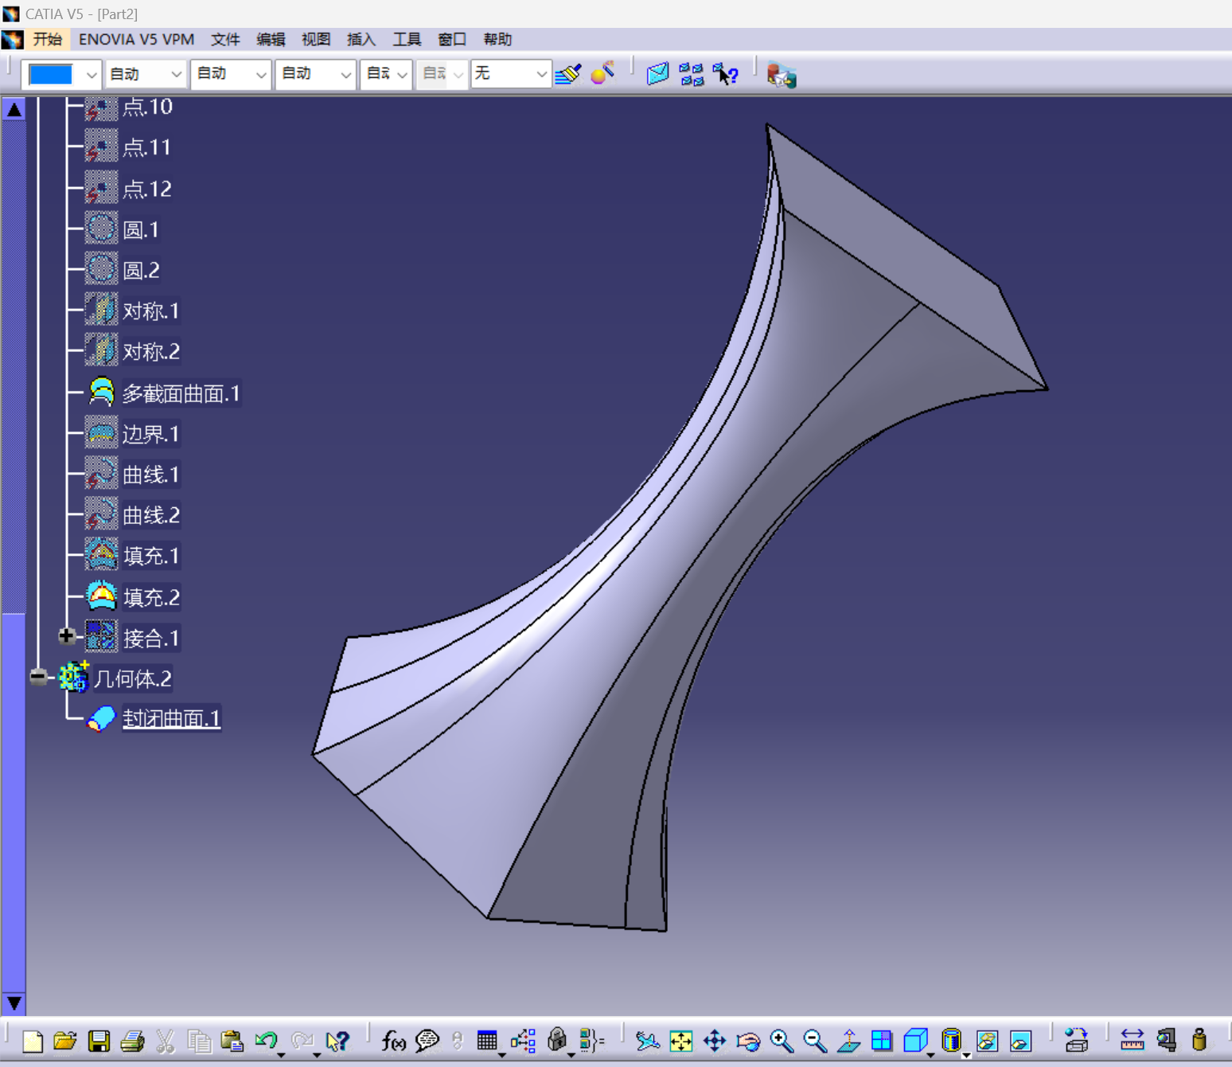The width and height of the screenshot is (1232, 1067).
Task: Select 填充.2 in the tree
Action: tap(151, 597)
